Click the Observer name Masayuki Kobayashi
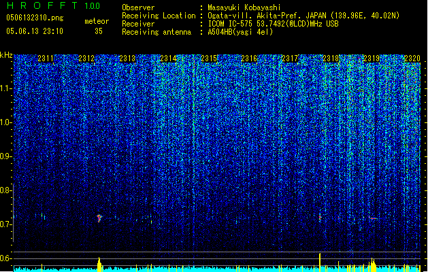 [x=244, y=7]
